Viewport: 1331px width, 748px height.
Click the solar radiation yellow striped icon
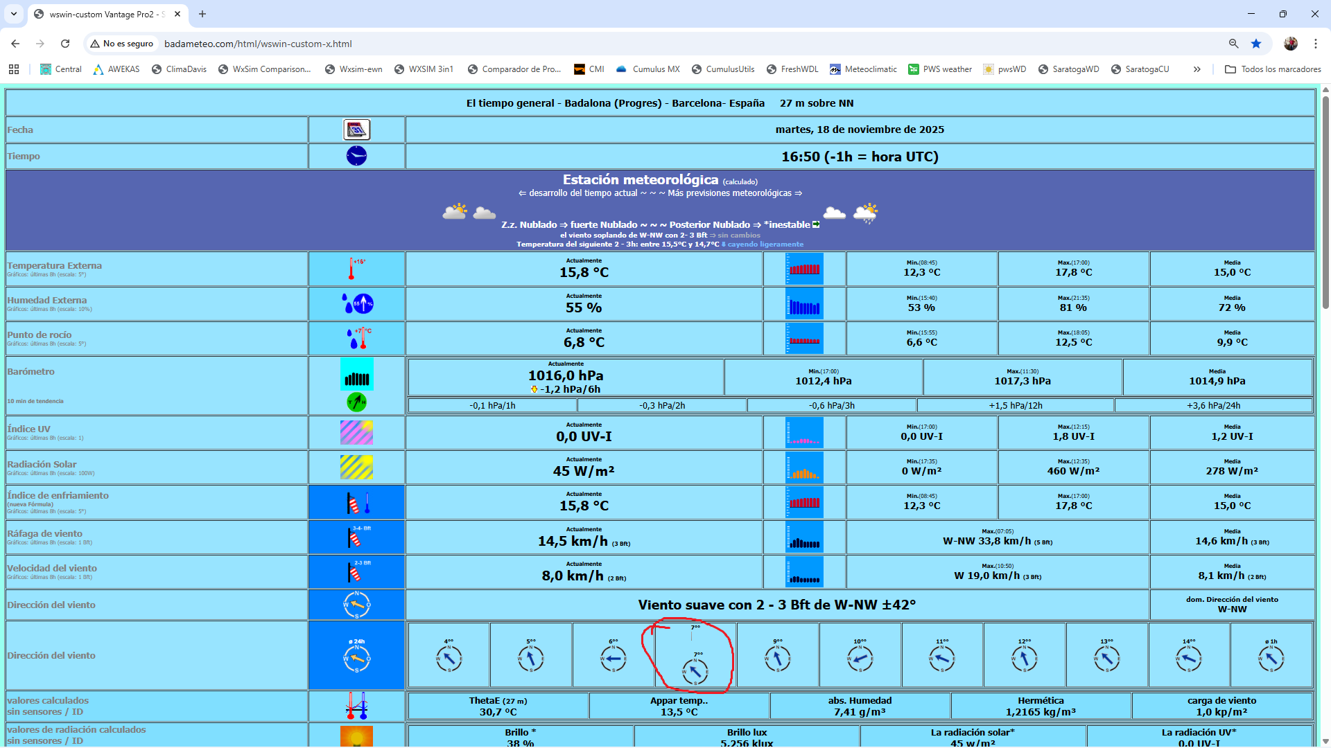pos(356,467)
